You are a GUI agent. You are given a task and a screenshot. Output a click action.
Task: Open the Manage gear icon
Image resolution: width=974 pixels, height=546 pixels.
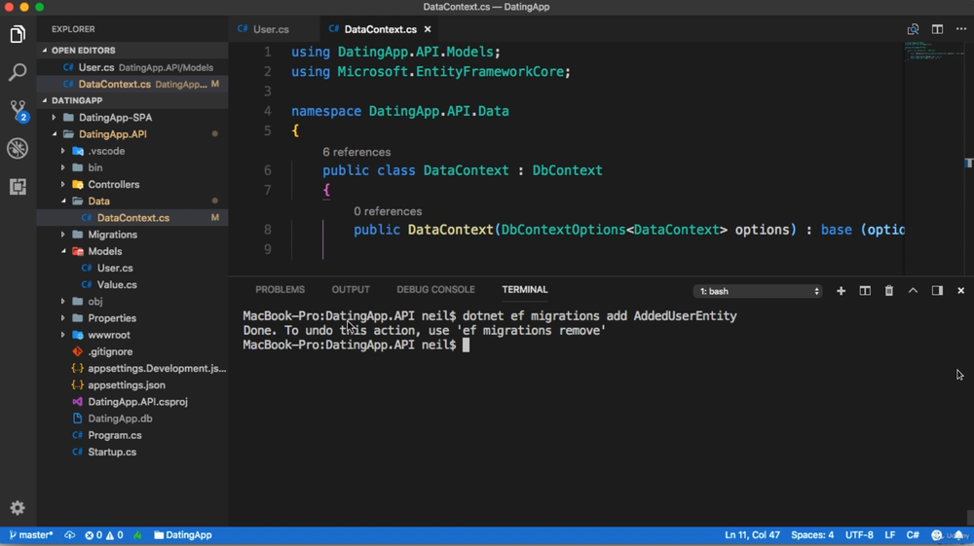click(18, 508)
